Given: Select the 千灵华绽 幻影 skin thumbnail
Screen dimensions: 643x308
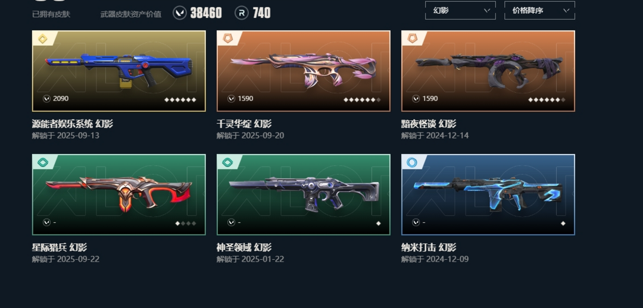Looking at the screenshot, I should (x=304, y=71).
